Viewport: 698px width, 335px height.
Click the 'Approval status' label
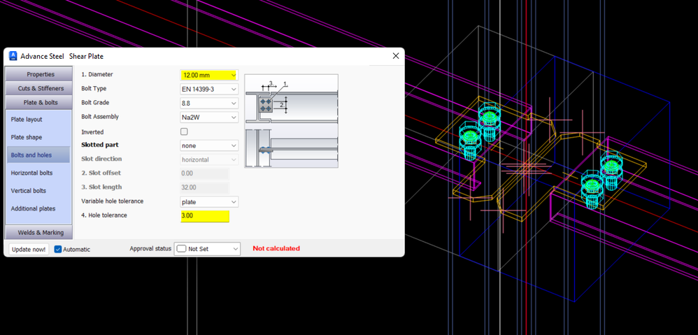pos(150,248)
